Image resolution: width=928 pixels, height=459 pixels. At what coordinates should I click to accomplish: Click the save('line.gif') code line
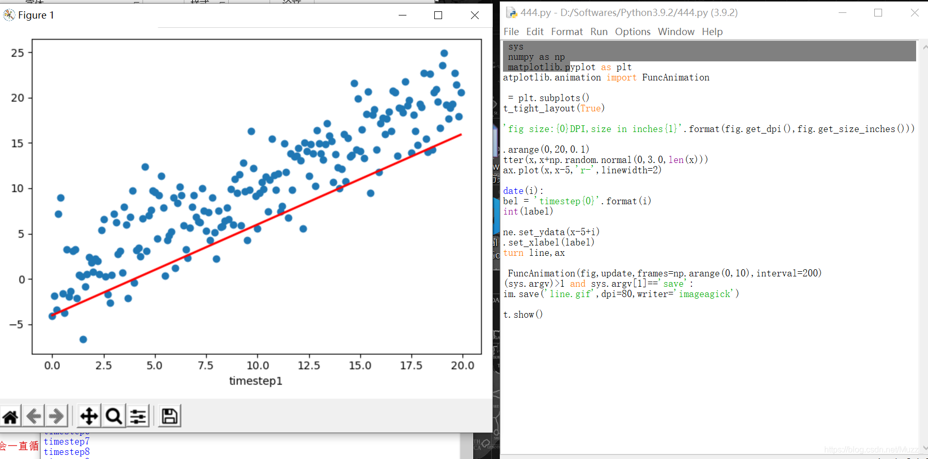(x=621, y=294)
